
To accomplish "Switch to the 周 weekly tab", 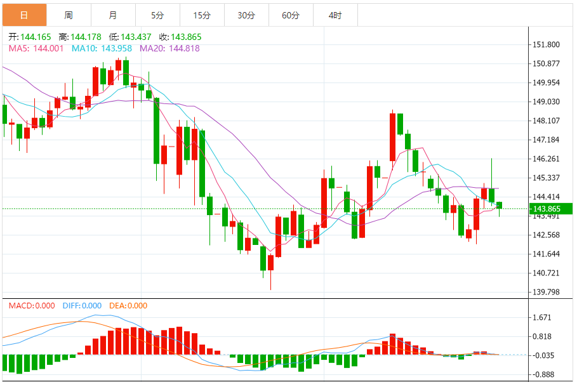I will pos(69,15).
